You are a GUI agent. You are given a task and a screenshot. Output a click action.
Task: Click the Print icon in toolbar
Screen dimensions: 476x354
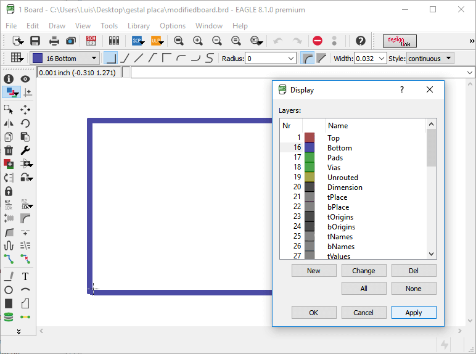[x=54, y=41]
